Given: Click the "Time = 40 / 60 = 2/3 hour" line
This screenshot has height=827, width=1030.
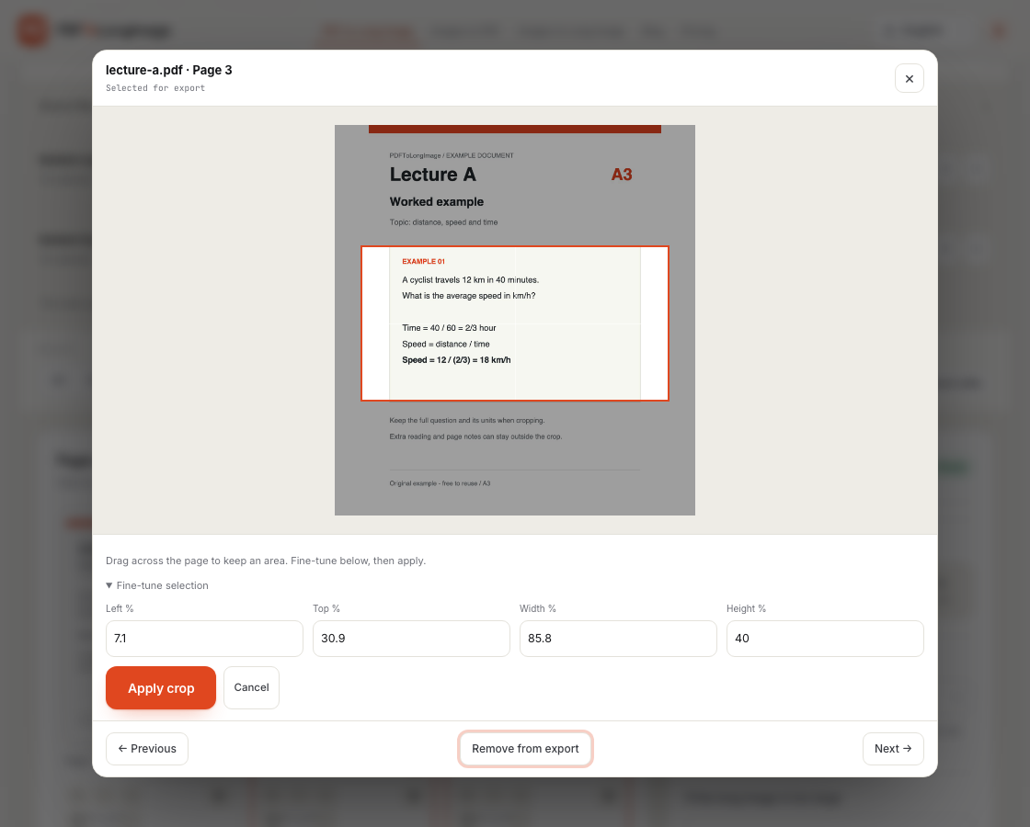Looking at the screenshot, I should tap(450, 328).
